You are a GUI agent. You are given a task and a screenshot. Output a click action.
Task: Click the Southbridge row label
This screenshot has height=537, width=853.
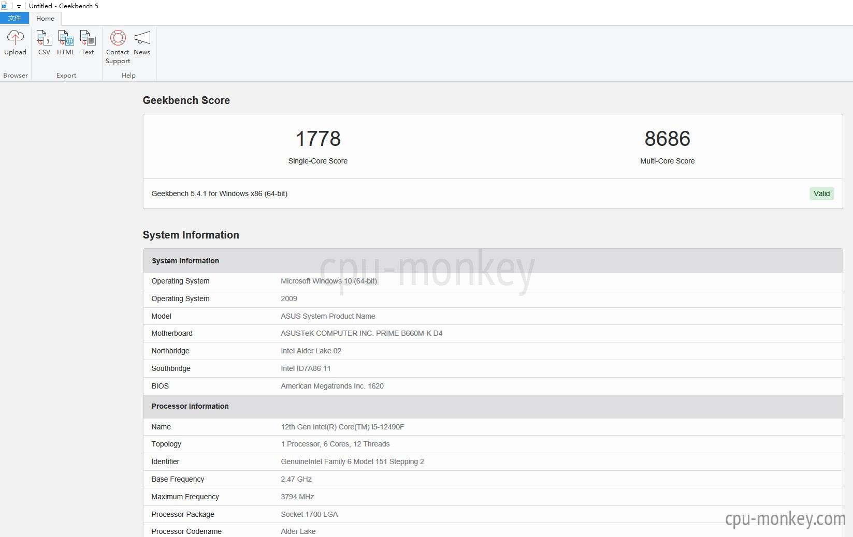[171, 368]
